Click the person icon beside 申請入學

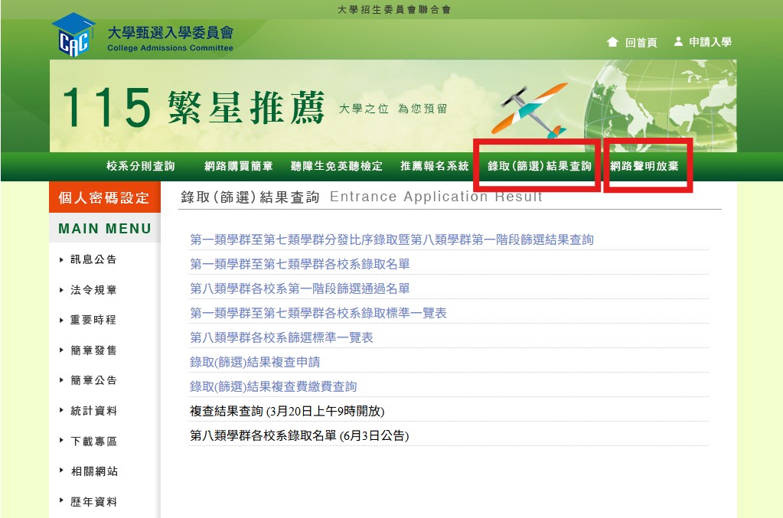click(x=678, y=42)
